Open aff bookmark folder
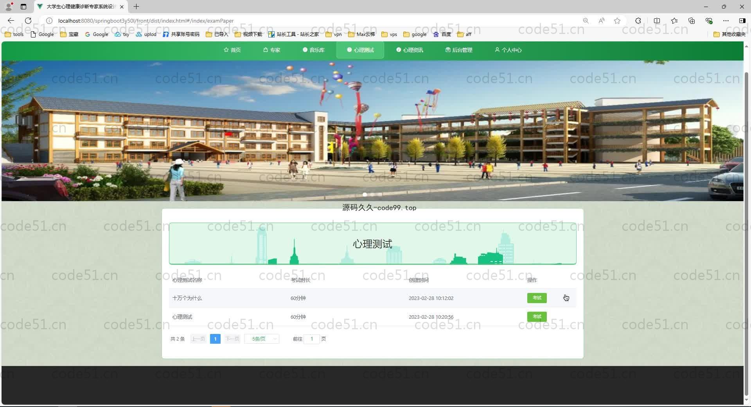This screenshot has width=751, height=407. (464, 34)
